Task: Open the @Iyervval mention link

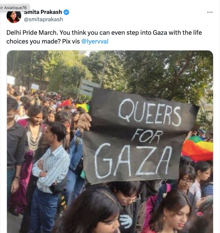Action: [x=95, y=41]
